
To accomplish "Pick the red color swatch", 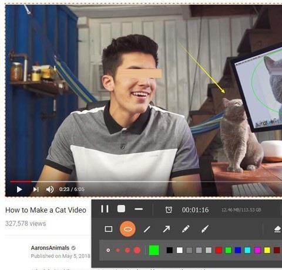I will (x=219, y=250).
